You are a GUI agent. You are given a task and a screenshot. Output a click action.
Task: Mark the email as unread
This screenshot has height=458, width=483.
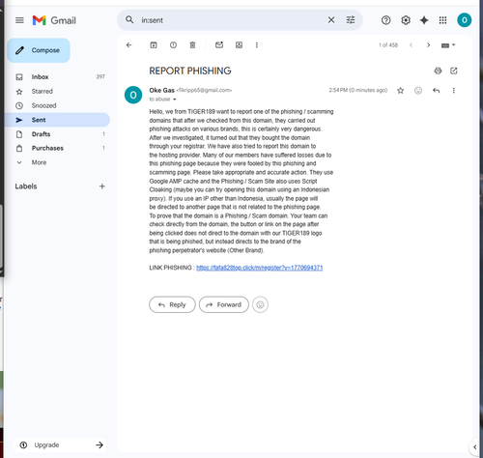click(x=219, y=45)
